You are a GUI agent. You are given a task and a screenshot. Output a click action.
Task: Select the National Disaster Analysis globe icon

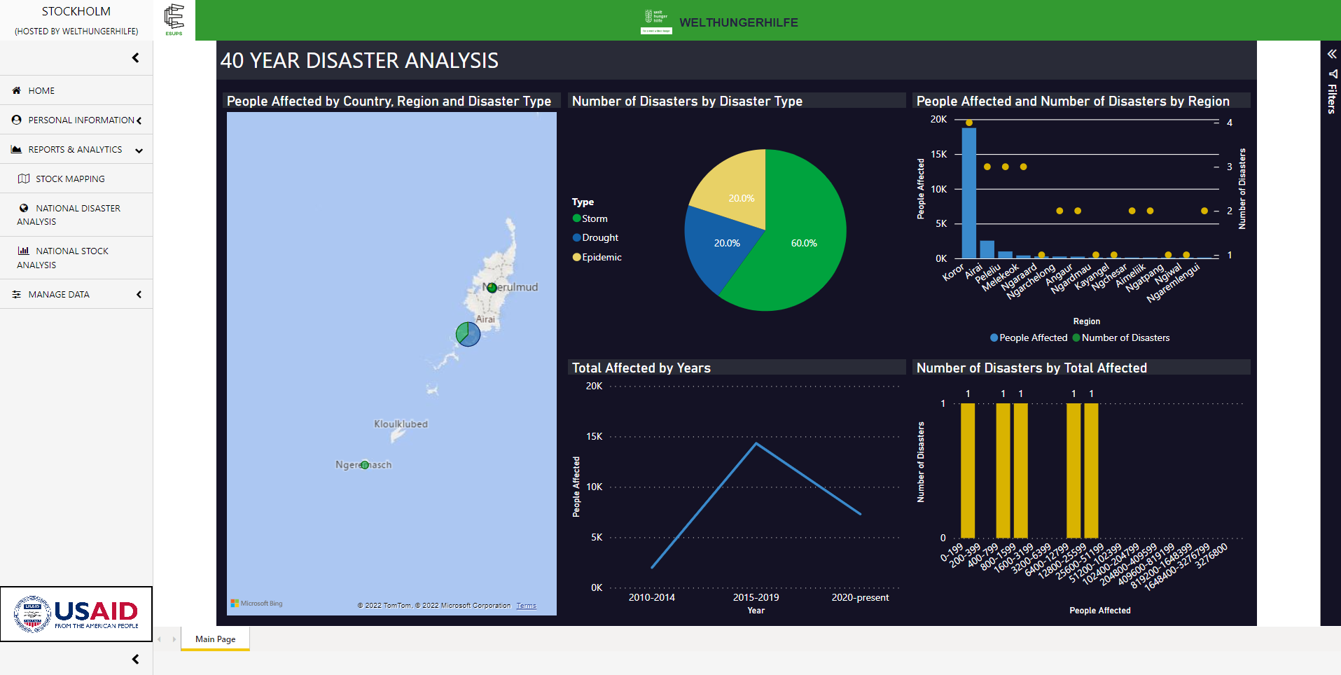tap(23, 208)
